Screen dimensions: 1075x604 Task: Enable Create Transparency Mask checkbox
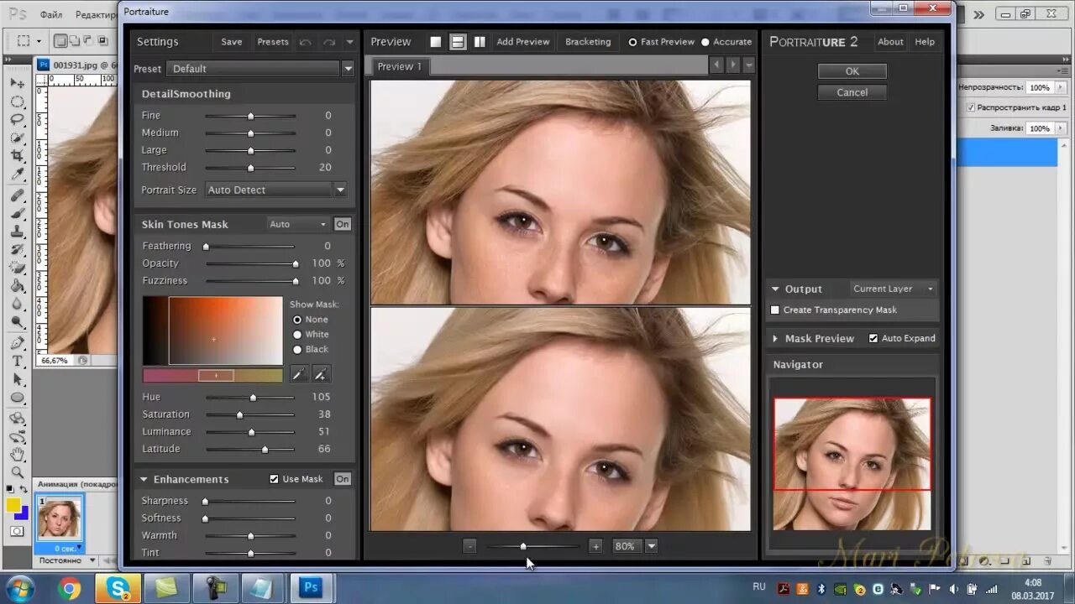pyautogui.click(x=775, y=310)
